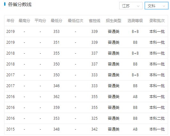
Task: Click the BB grade in the 351 row
Action: pos(135,42)
